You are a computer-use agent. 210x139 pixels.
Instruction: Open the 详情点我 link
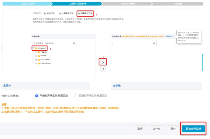(x=170, y=37)
